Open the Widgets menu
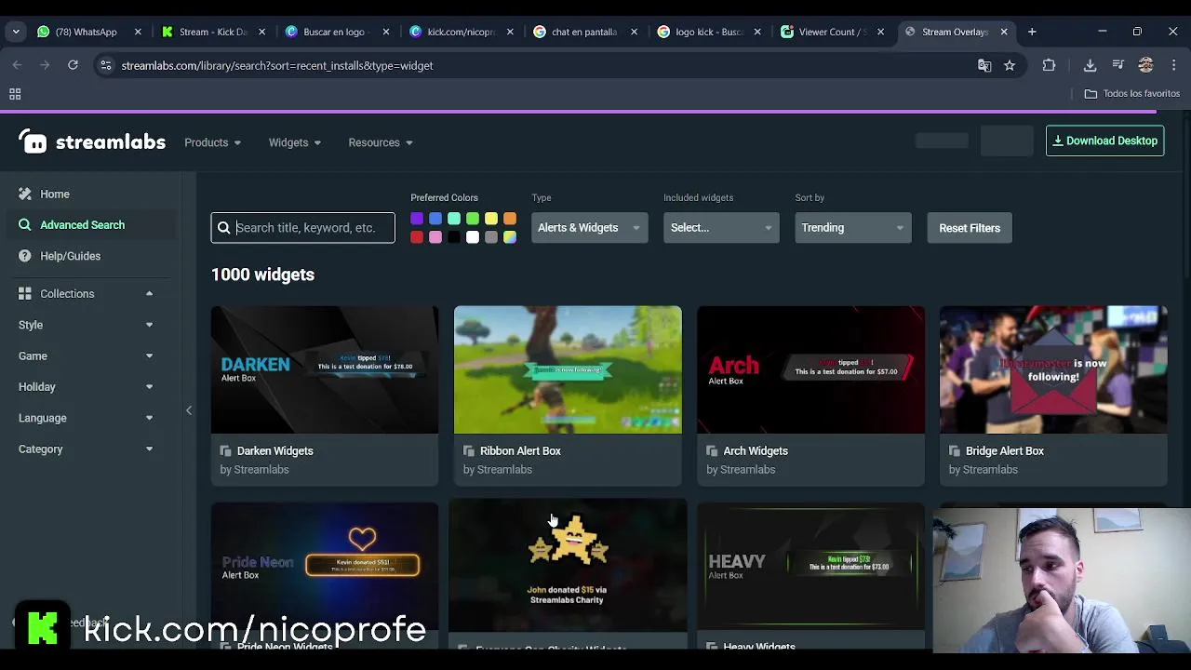1191x670 pixels. (x=294, y=142)
